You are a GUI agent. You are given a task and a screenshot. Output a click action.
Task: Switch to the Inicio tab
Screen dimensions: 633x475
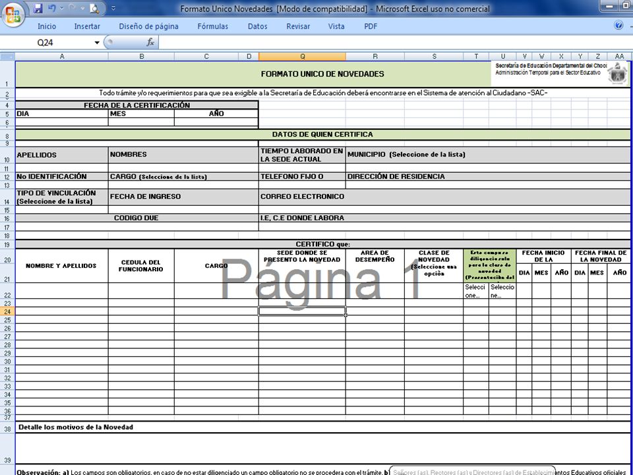(47, 26)
